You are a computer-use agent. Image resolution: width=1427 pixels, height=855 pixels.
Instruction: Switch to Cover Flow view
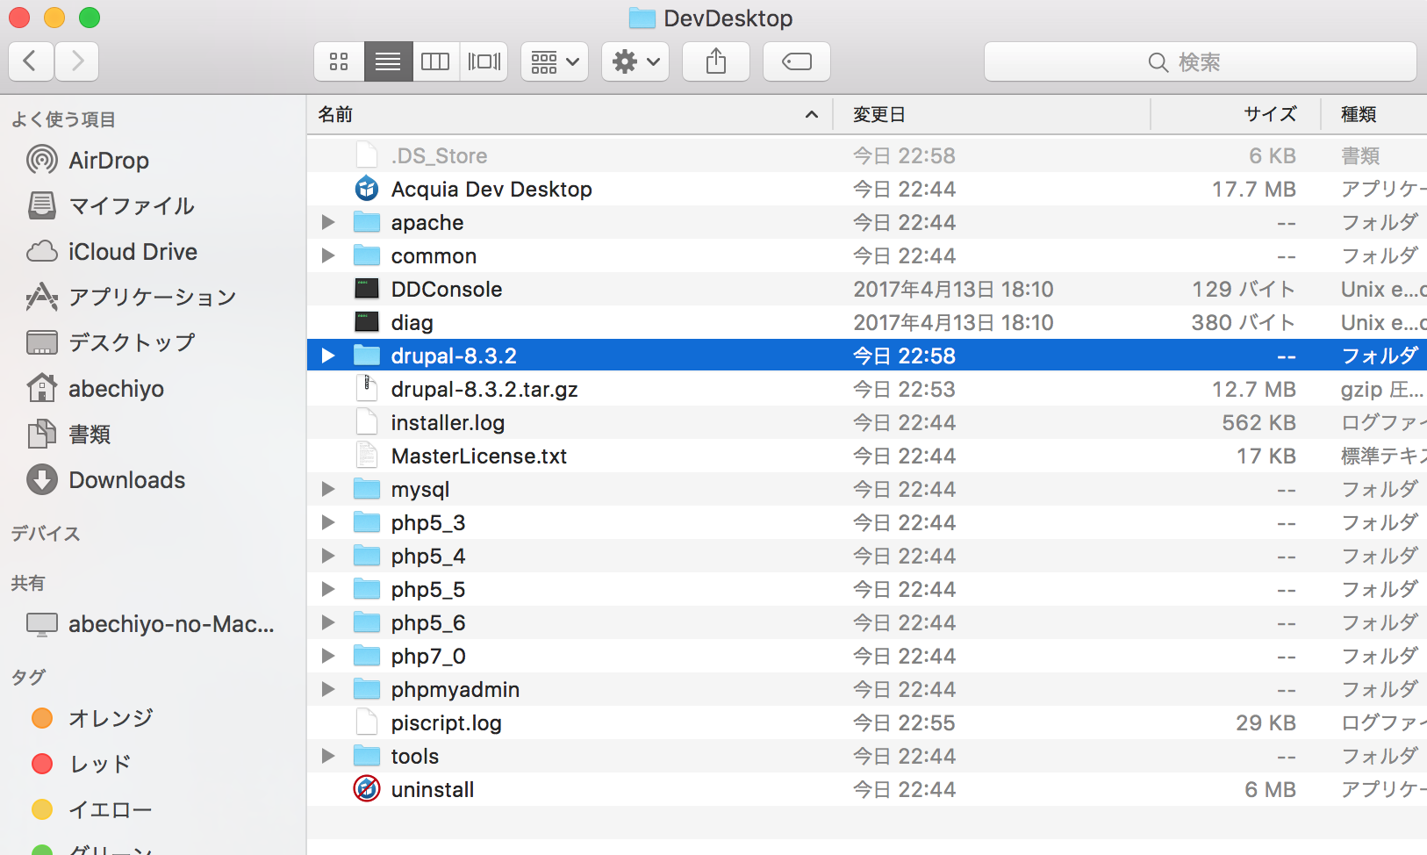[484, 61]
